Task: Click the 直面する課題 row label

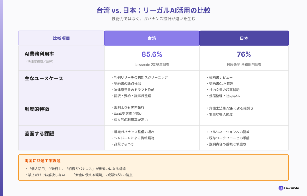Action: click(39, 134)
